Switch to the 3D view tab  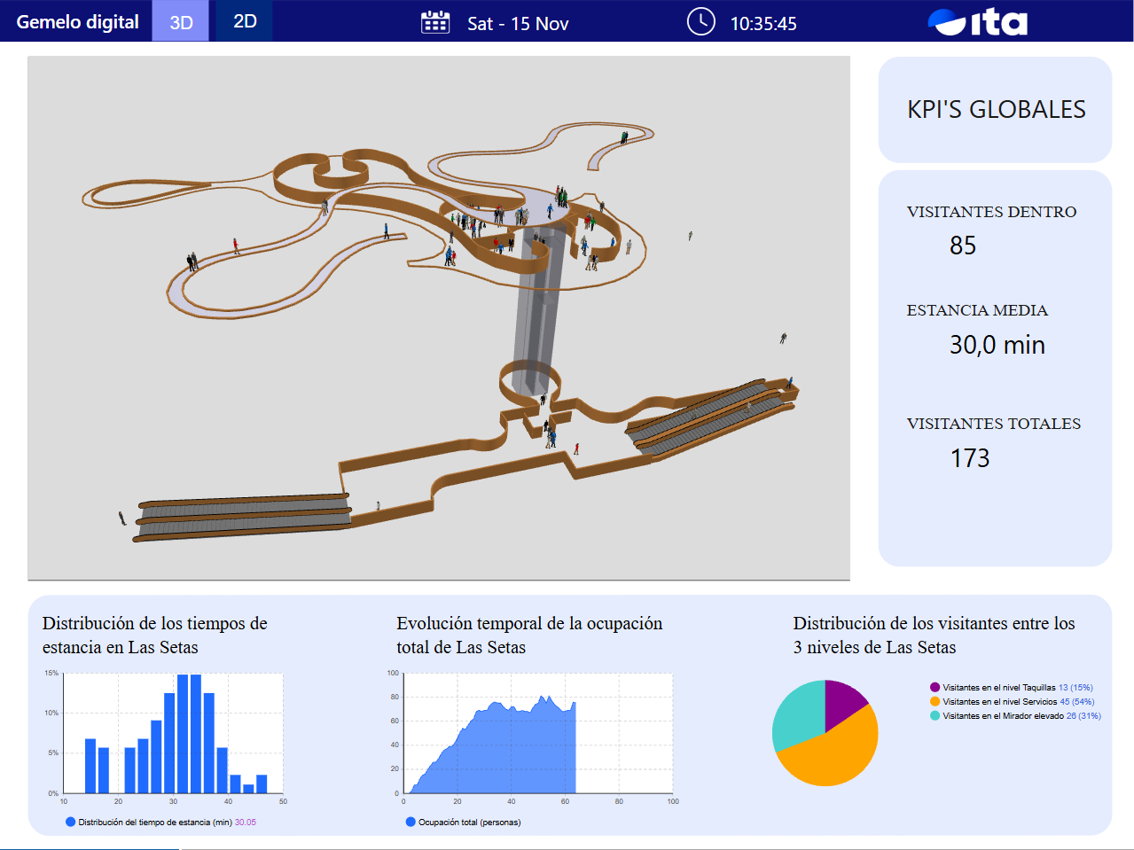[x=181, y=21]
